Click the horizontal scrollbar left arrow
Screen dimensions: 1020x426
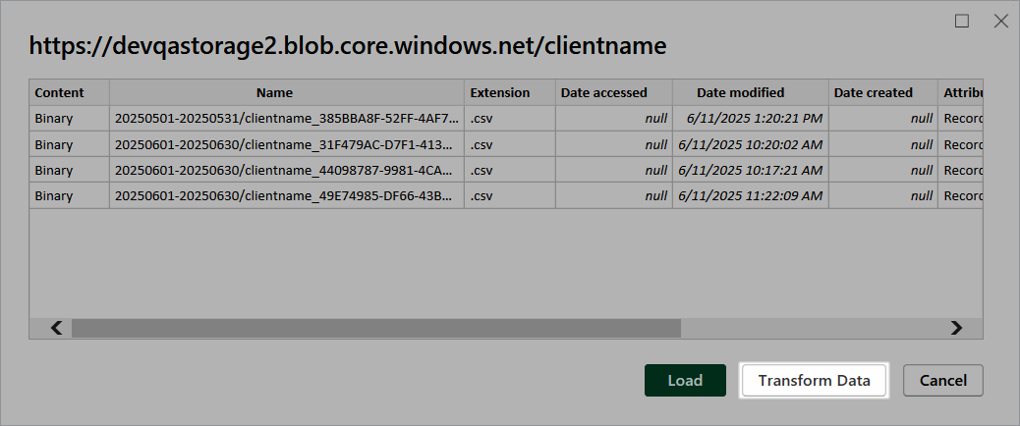coord(57,328)
